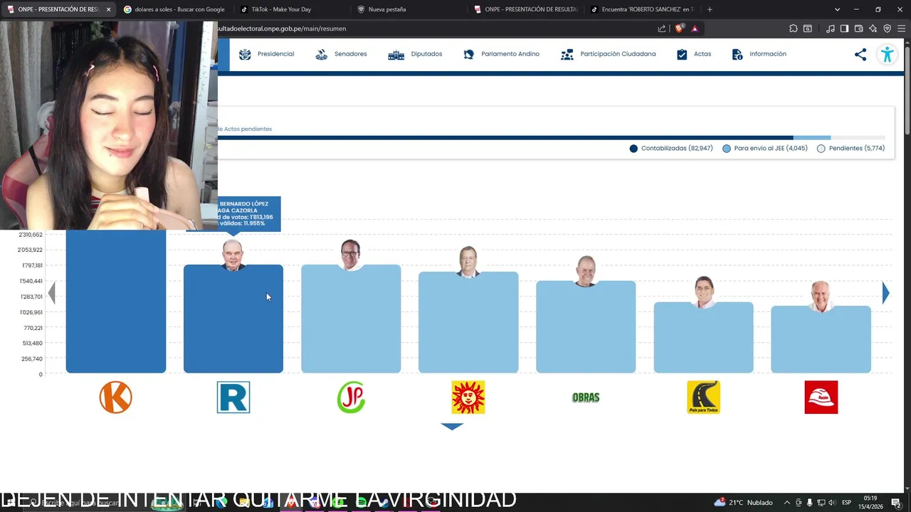
Task: Show next candidates with right arrow
Action: click(885, 293)
